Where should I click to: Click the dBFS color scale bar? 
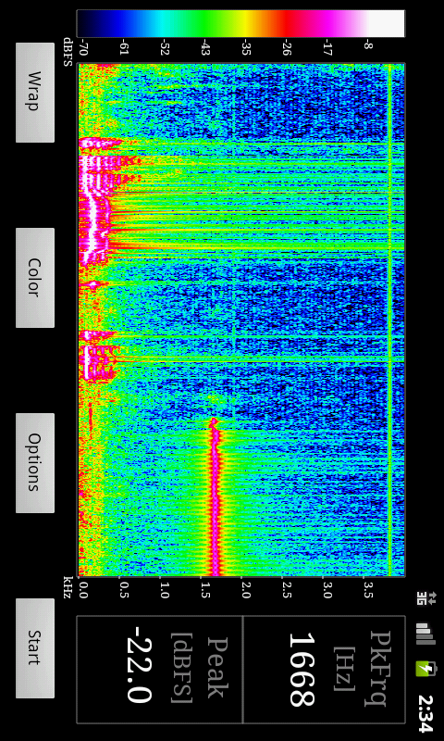[x=240, y=24]
